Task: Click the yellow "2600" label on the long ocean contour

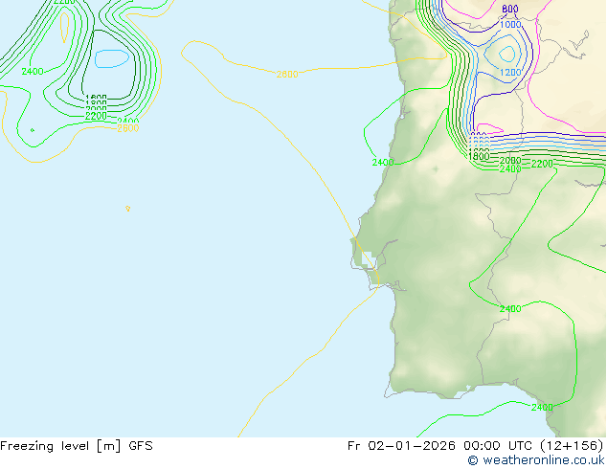Action: point(287,75)
